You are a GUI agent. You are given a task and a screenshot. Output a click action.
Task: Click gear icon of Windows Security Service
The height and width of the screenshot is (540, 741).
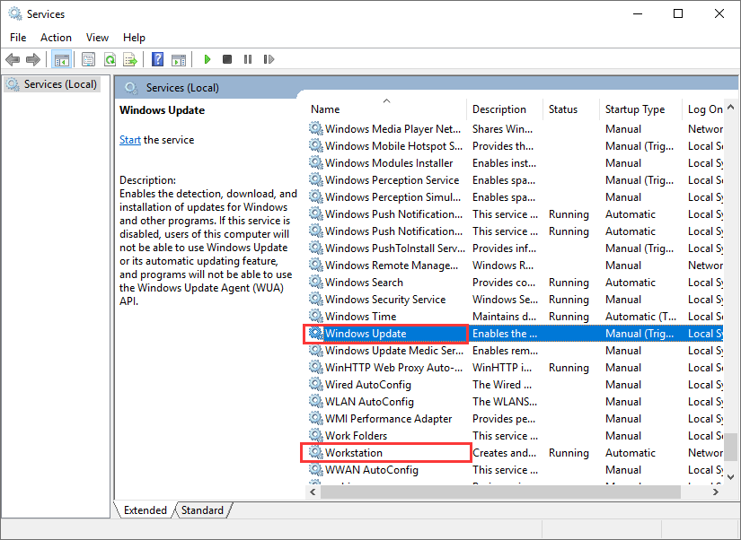pyautogui.click(x=315, y=299)
